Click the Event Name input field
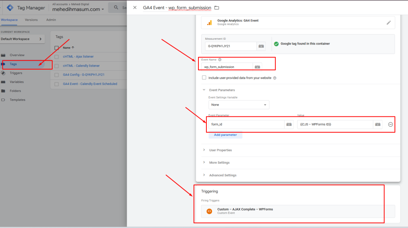Viewport: 408px width, 228px height. [x=227, y=67]
